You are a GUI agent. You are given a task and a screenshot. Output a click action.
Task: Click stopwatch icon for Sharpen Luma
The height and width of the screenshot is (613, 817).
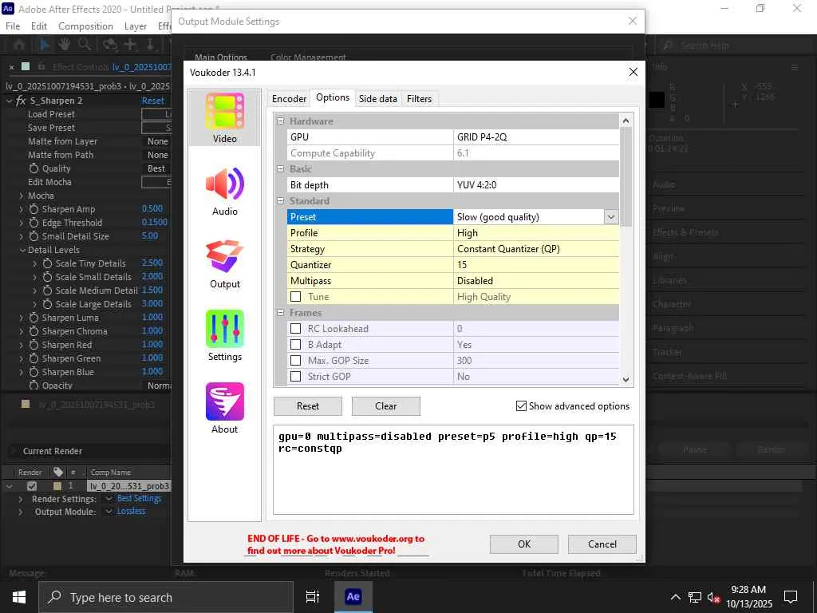[34, 318]
